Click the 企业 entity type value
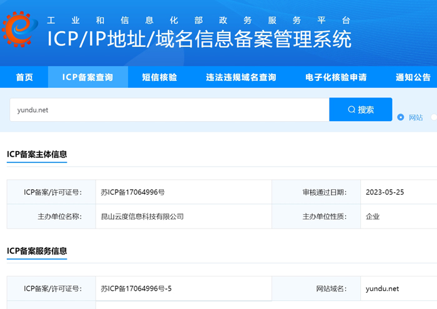Screen dimensions: 437x309 coord(373,217)
